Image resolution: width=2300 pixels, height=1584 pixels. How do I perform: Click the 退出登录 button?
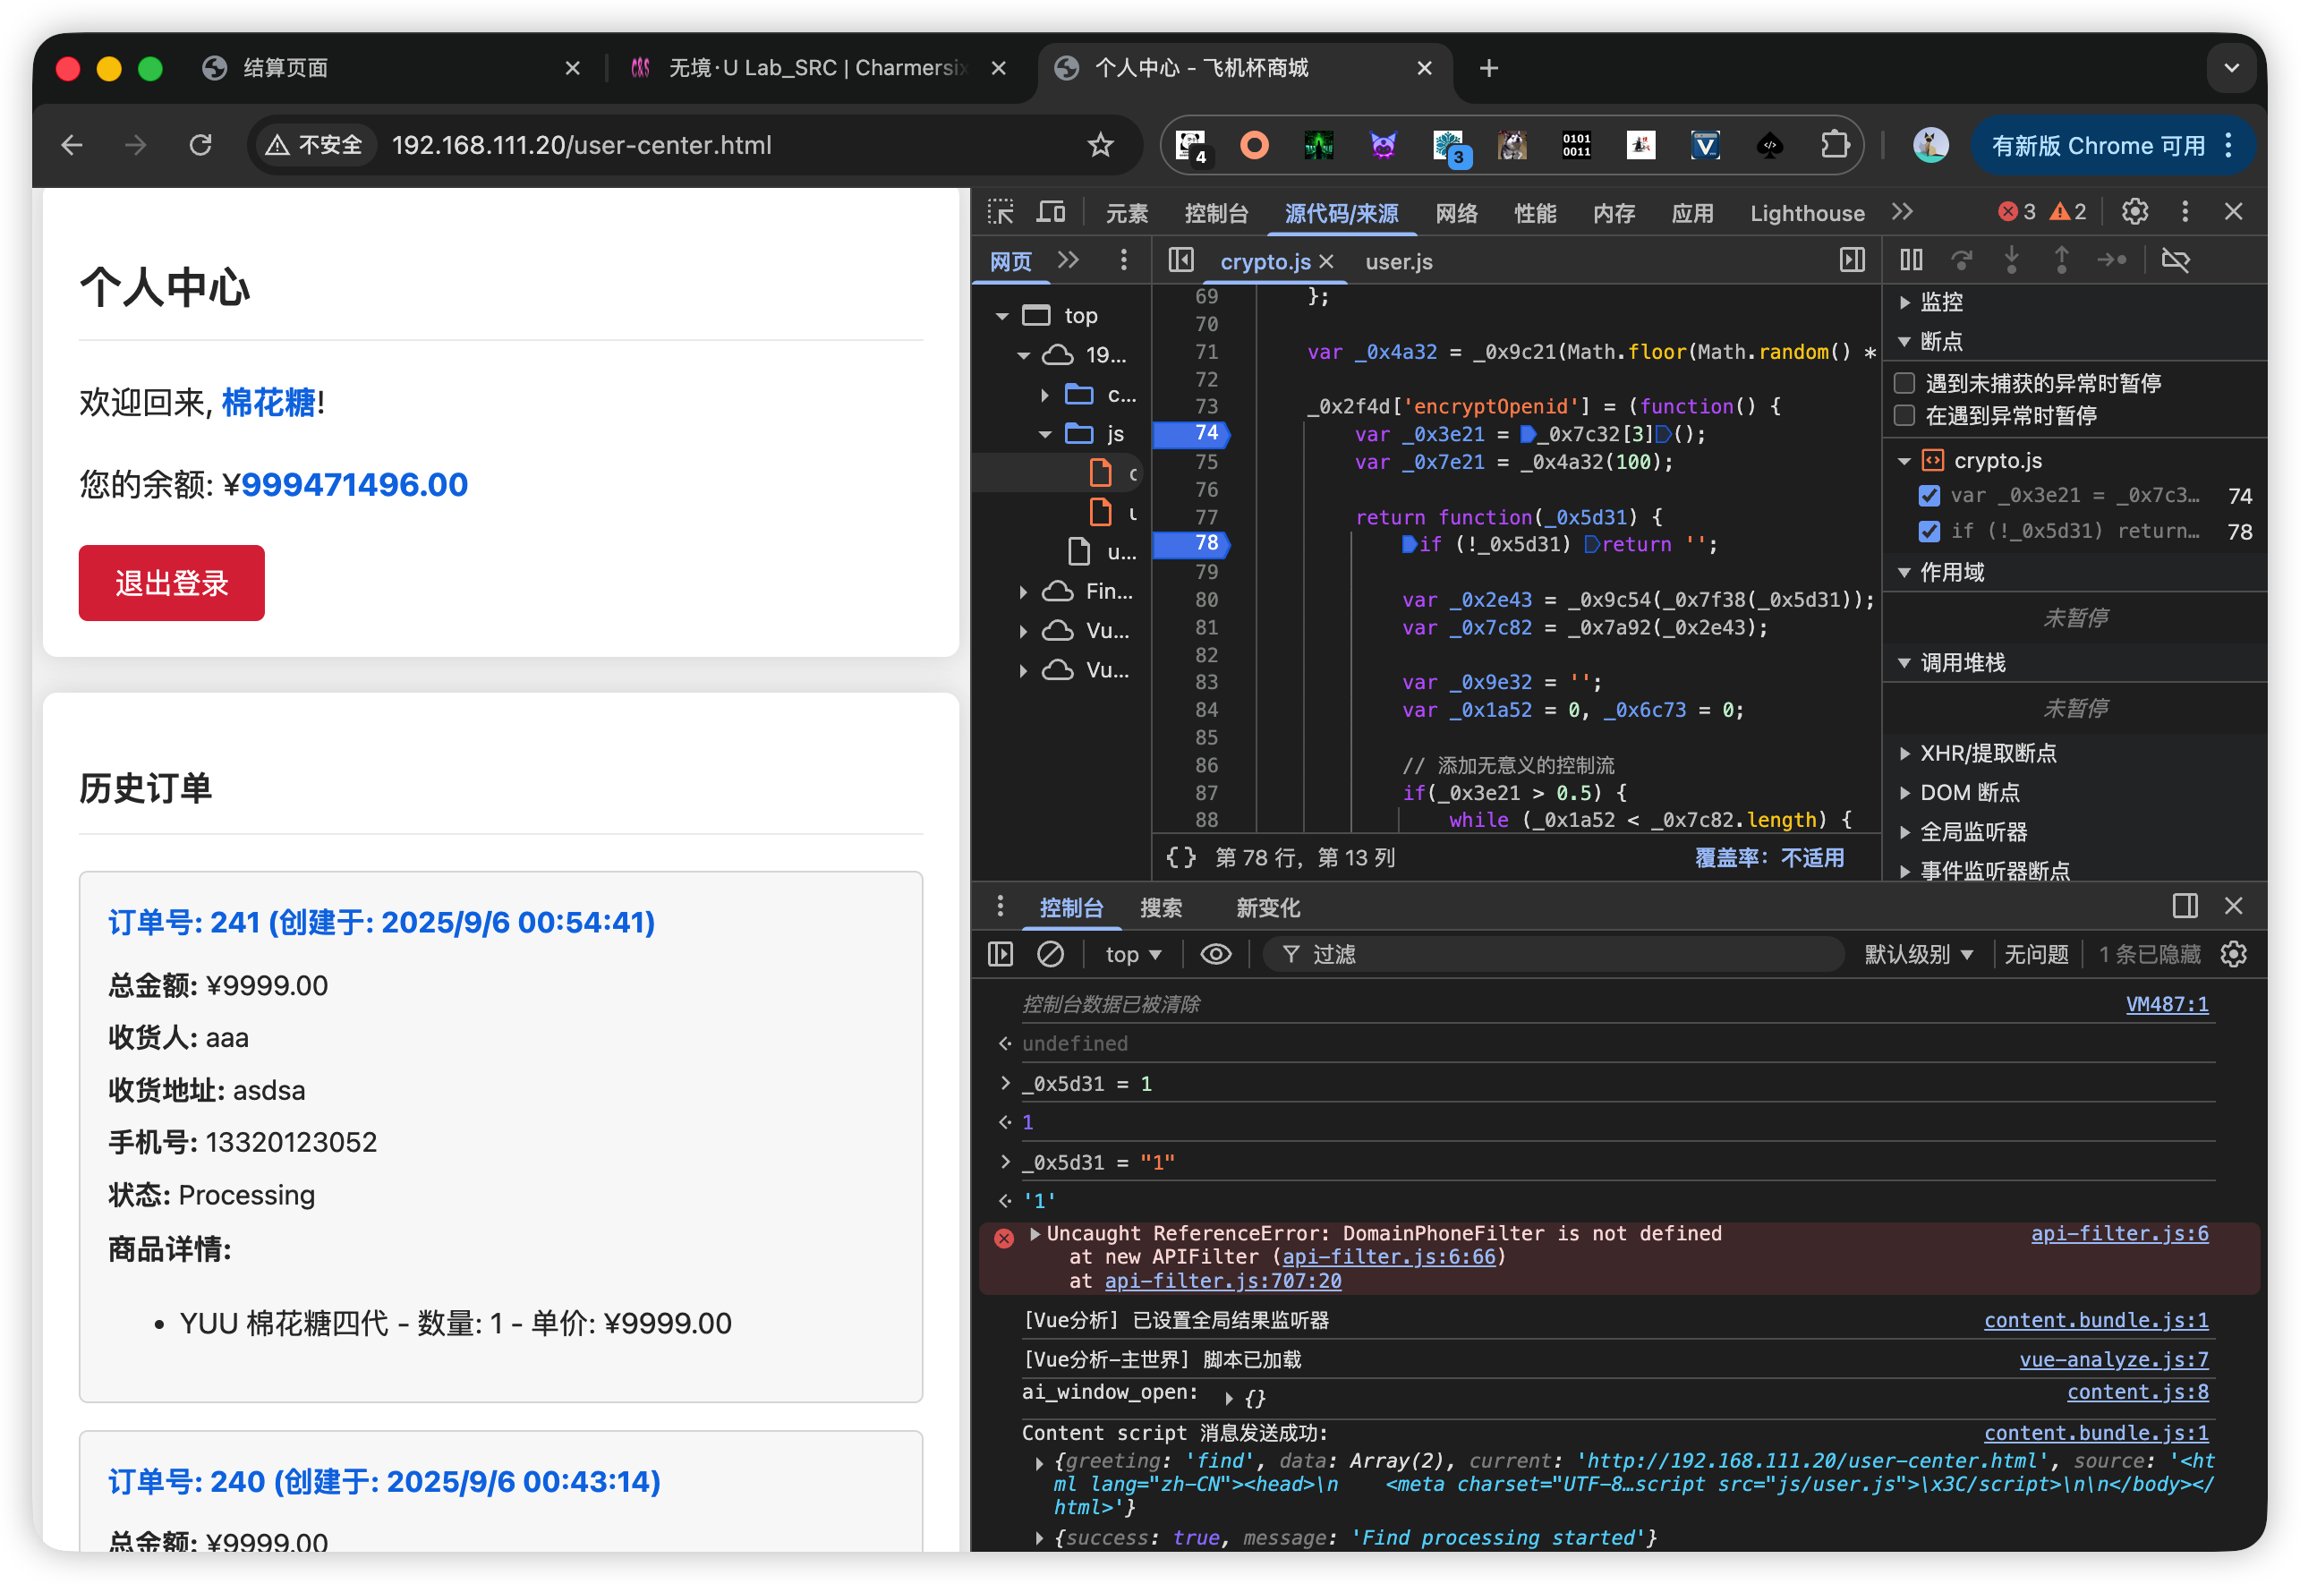(171, 583)
